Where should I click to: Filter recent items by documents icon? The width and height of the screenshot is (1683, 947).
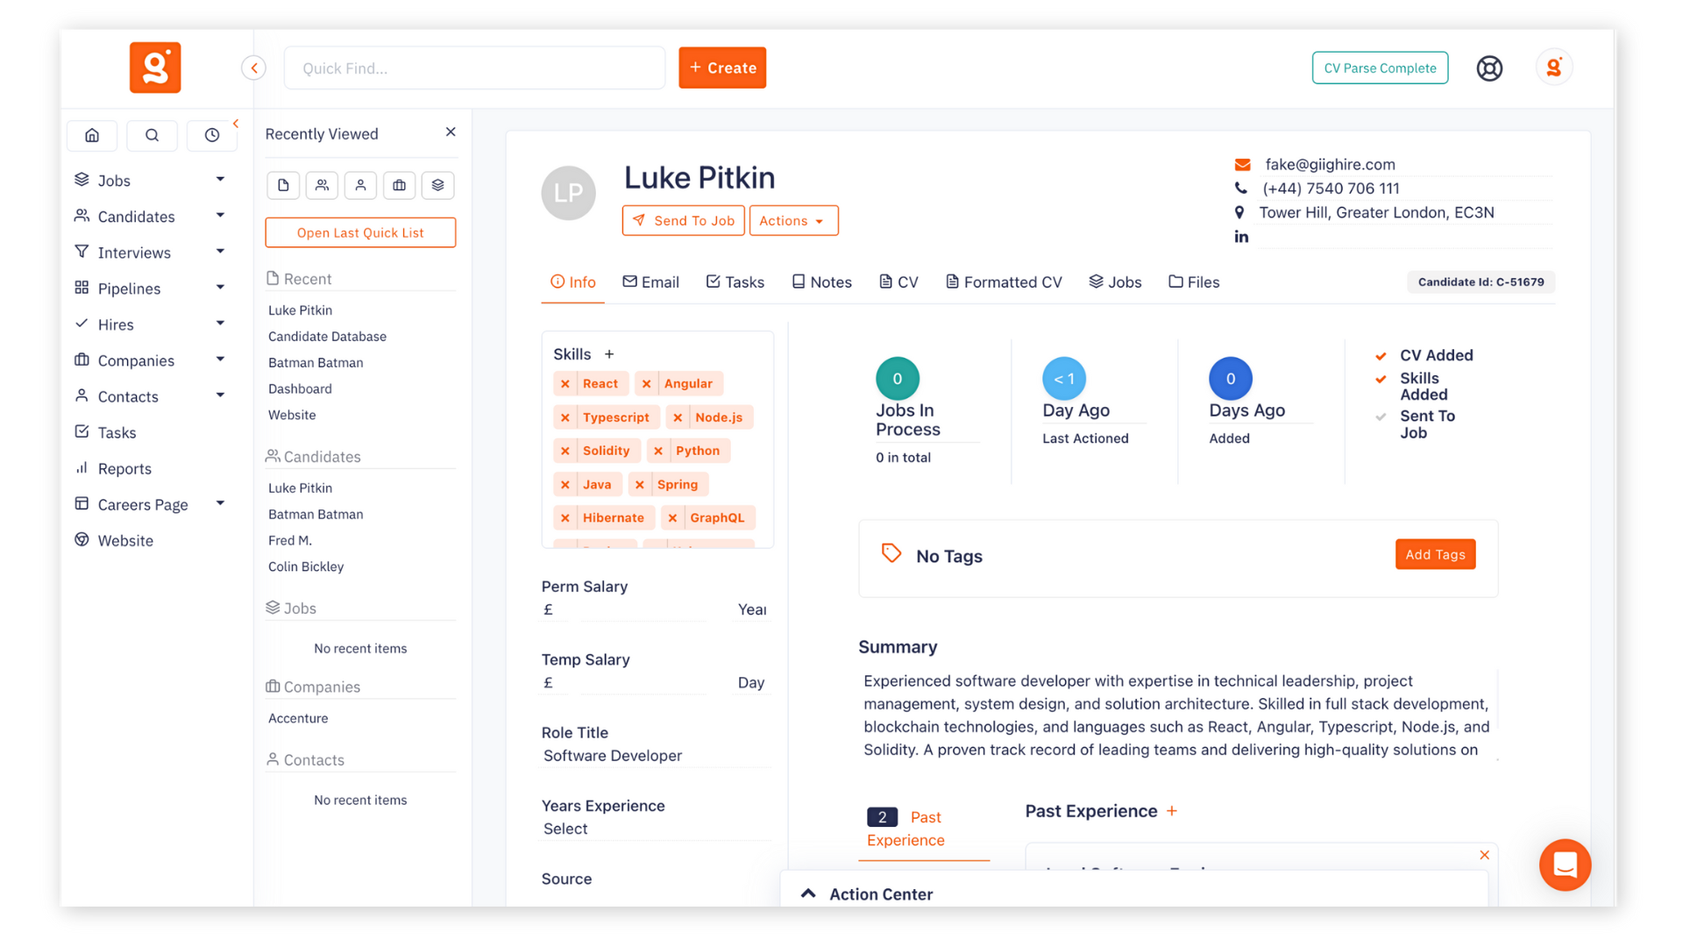pos(283,185)
